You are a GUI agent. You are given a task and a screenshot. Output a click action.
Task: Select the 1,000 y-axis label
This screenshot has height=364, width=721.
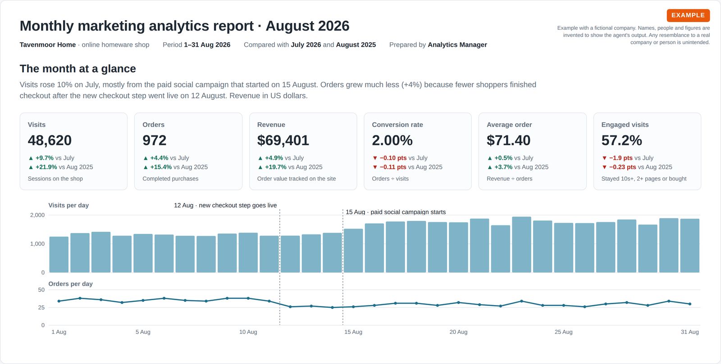coord(37,244)
